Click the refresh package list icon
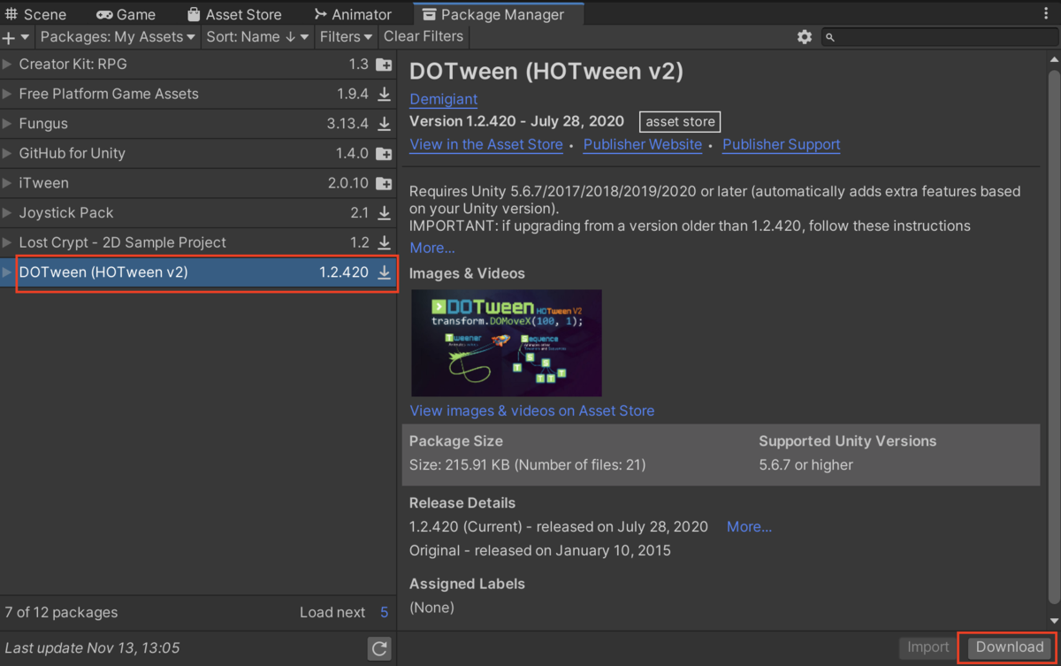Screen dimensions: 1061x666 pos(379,648)
